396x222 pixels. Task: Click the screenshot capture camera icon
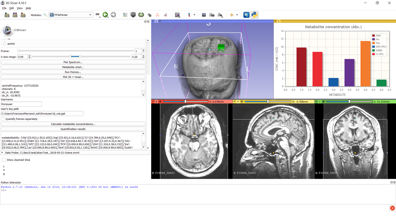(x=204, y=15)
